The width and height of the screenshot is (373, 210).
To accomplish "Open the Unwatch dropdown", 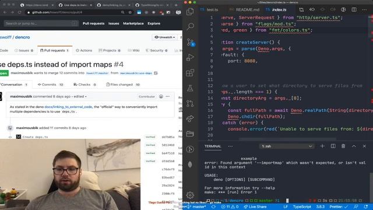I will 165,37.
